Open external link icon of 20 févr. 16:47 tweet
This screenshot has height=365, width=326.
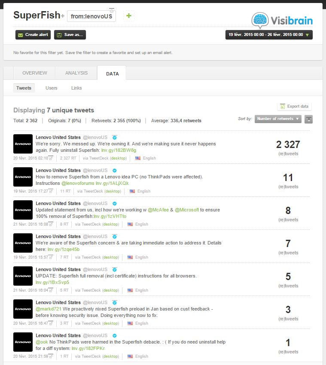[x=51, y=323]
